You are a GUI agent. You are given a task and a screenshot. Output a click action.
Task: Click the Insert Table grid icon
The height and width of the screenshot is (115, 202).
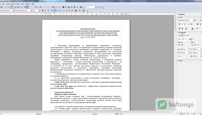point(56,7)
